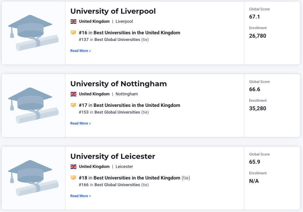This screenshot has height=212, width=303.
Task: Open the University of Liverpool title link
Action: coord(113,11)
